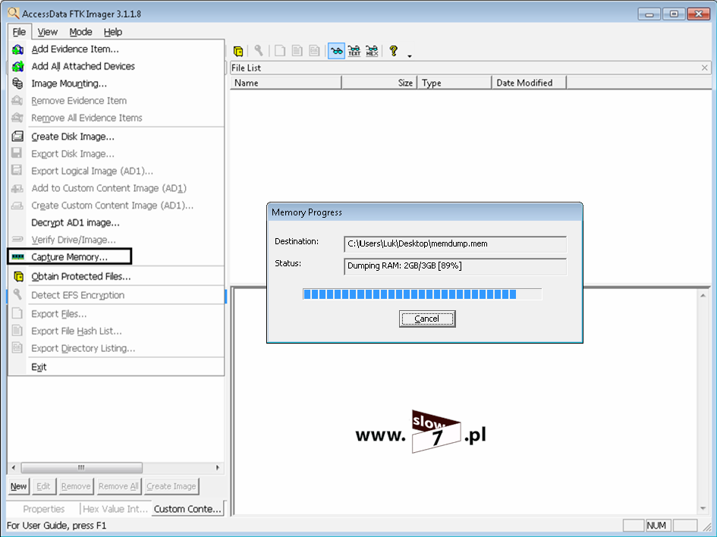This screenshot has height=537, width=717.
Task: Switch to the Properties tab
Action: point(44,509)
